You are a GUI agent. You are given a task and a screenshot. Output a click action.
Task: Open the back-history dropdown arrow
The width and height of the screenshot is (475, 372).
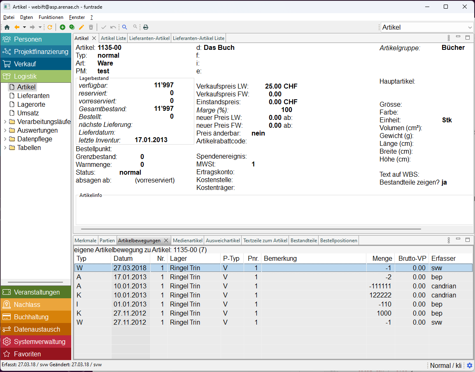(x=24, y=27)
